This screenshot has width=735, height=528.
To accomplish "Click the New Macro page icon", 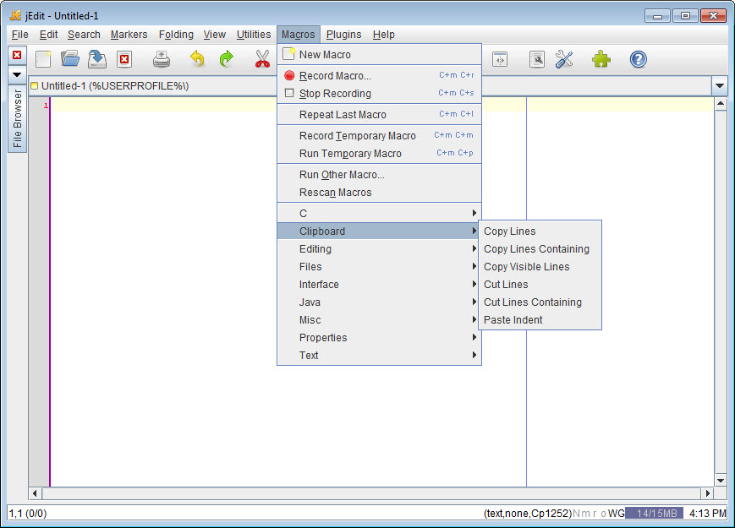I will click(x=288, y=54).
